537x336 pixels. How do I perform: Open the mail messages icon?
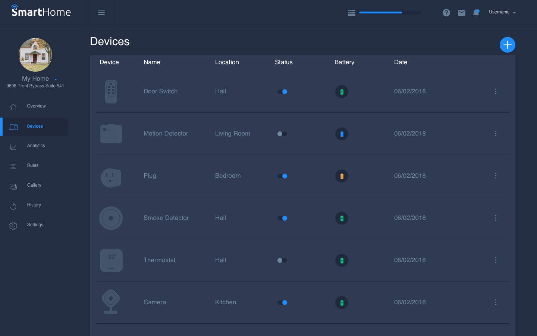(x=461, y=13)
